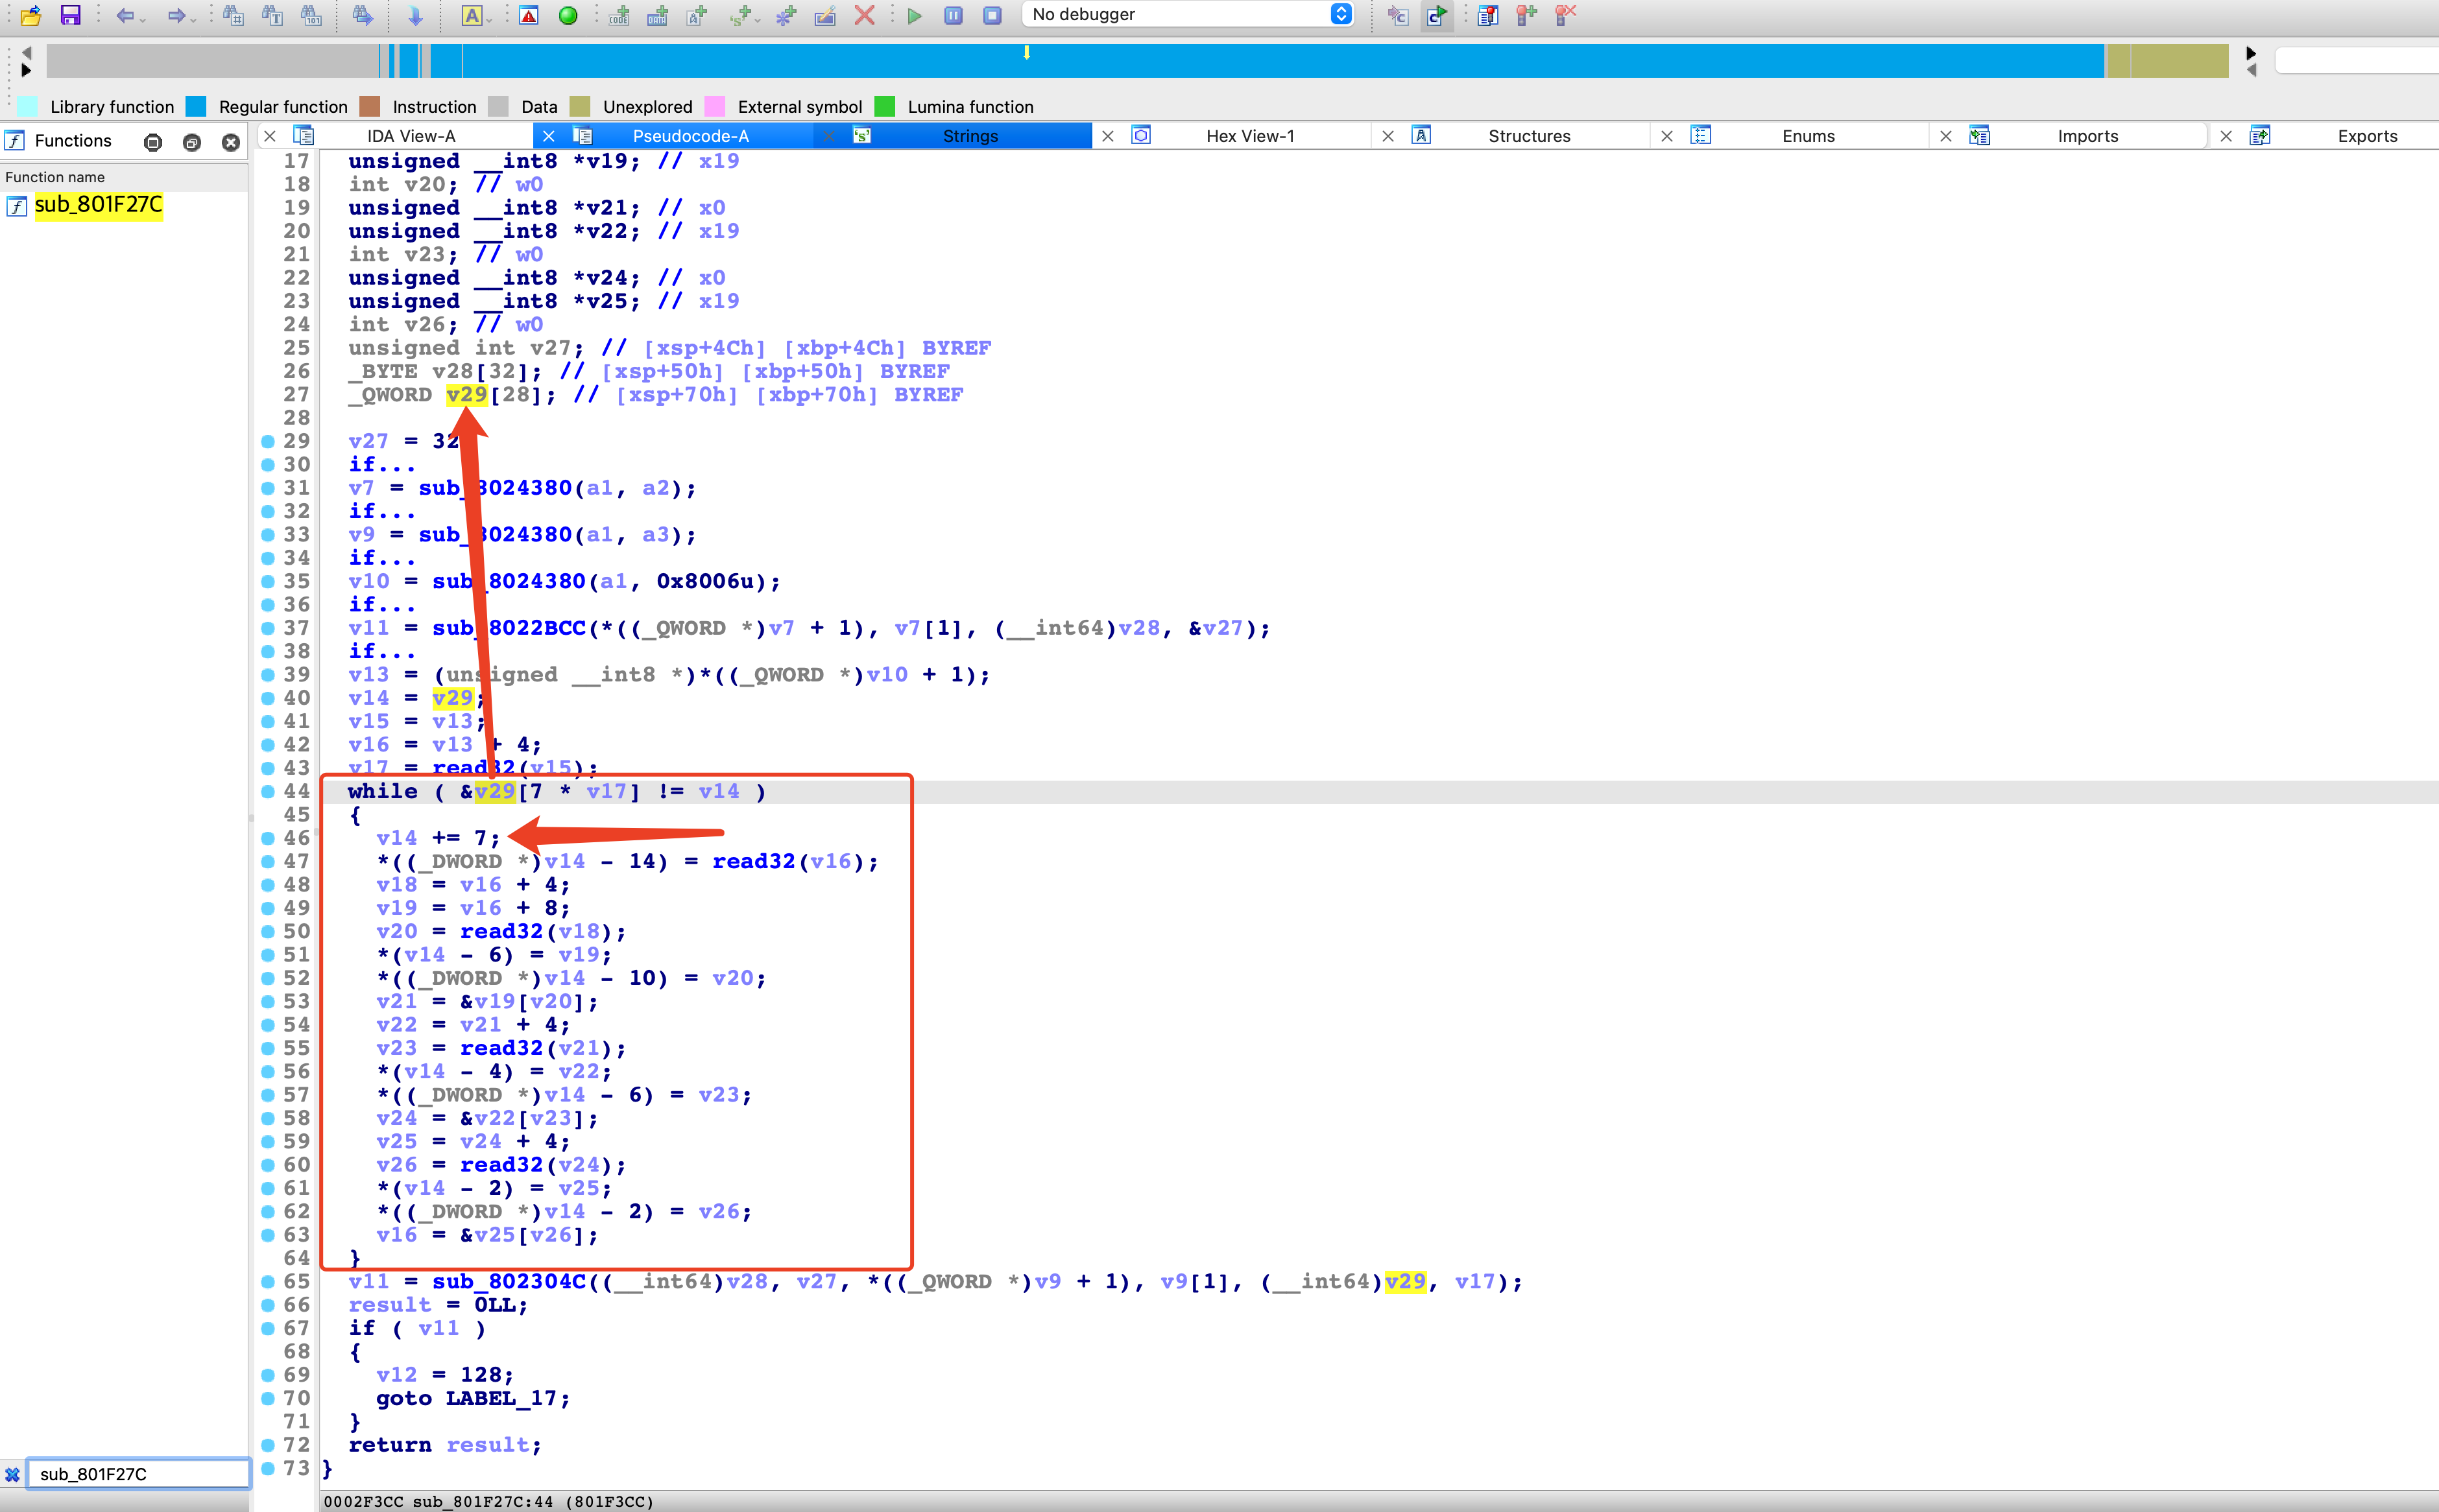Click the Save database icon
The image size is (2439, 1512).
[70, 15]
